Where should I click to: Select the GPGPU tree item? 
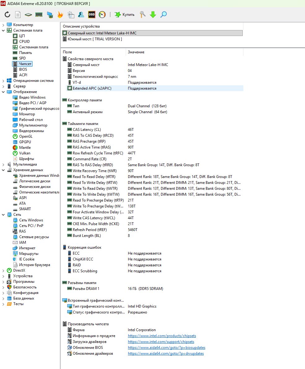(x=25, y=142)
